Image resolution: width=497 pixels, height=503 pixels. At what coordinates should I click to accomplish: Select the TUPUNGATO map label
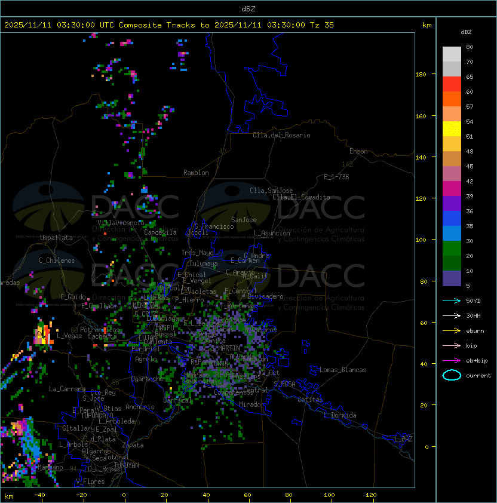[97, 415]
